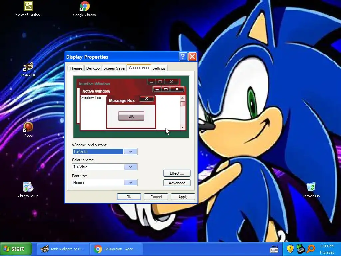Click the Pego desktop shortcut
This screenshot has height=256, width=341.
point(28,130)
